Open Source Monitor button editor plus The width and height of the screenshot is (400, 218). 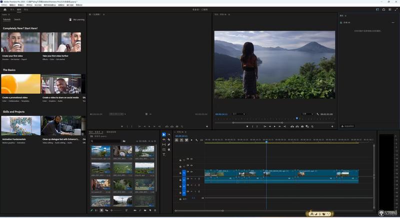point(207,126)
